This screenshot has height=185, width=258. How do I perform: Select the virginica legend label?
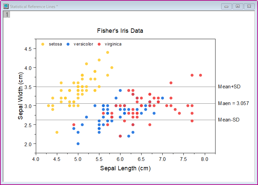pyautogui.click(x=113, y=44)
